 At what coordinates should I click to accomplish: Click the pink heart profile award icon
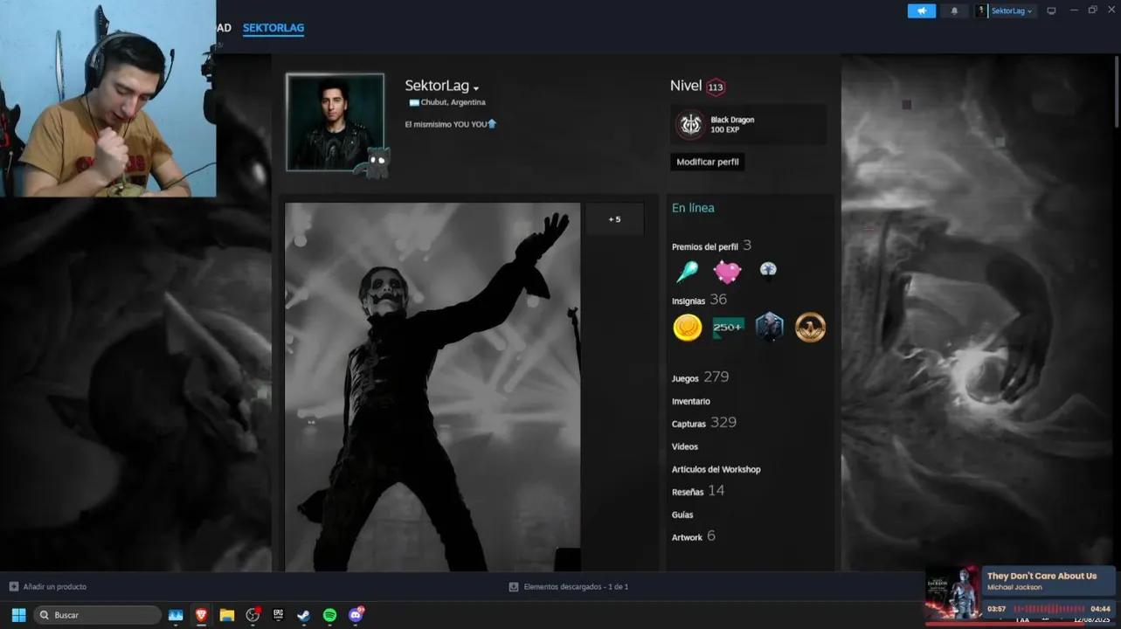[x=727, y=272]
